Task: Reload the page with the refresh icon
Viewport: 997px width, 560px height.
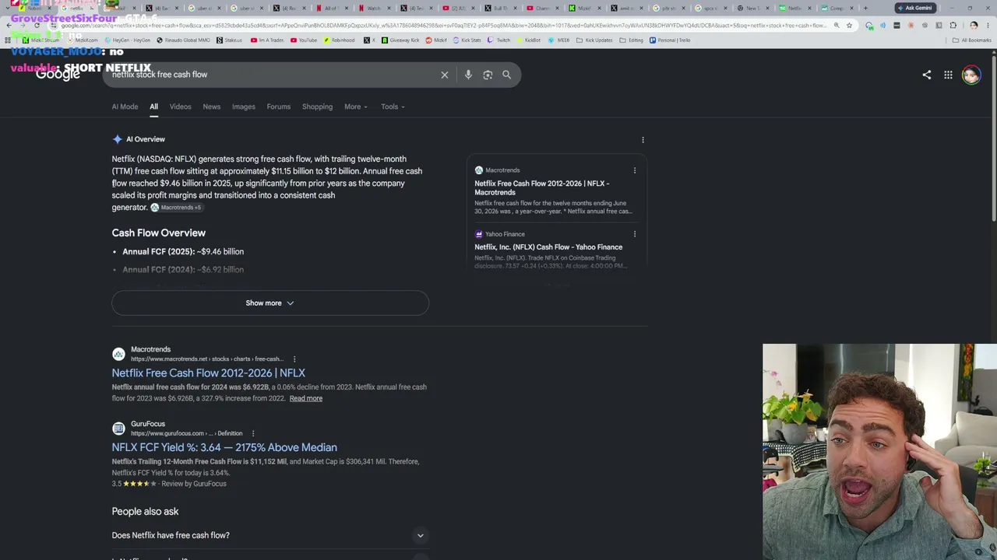Action: pos(37,26)
